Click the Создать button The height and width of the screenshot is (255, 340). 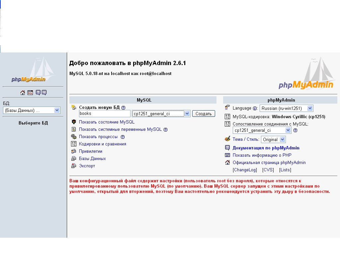point(204,114)
